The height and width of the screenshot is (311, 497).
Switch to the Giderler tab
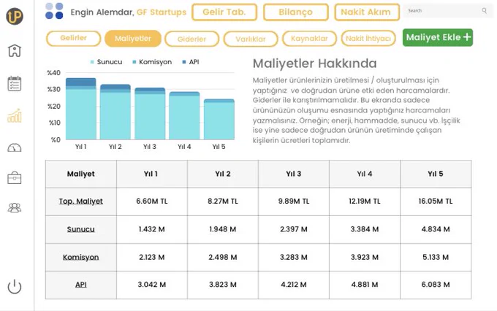pyautogui.click(x=191, y=39)
